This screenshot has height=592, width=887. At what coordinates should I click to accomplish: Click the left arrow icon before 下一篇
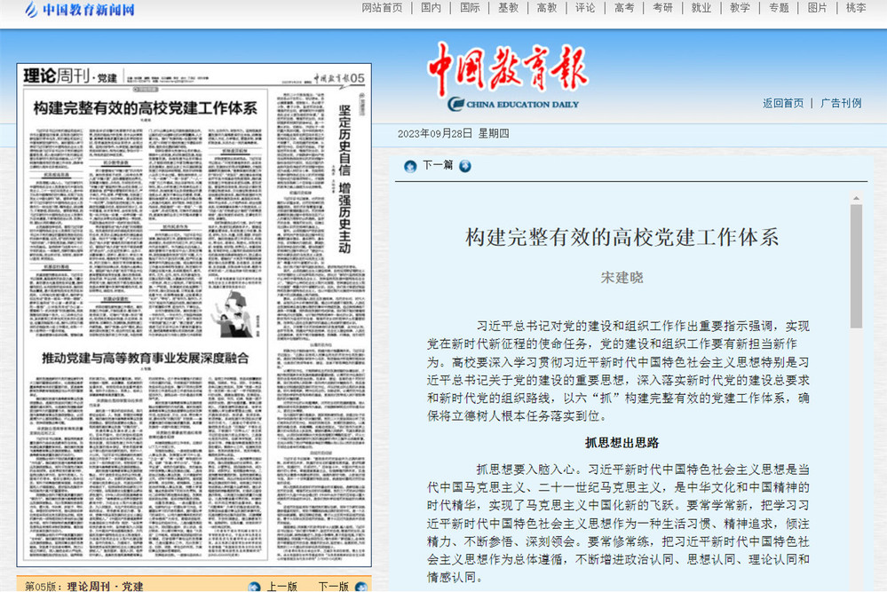(410, 166)
